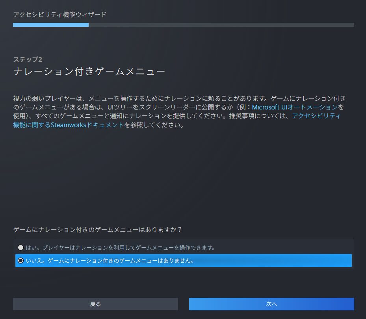Click the unfilled gray part of progress bar
This screenshot has width=366, height=319.
coord(221,25)
